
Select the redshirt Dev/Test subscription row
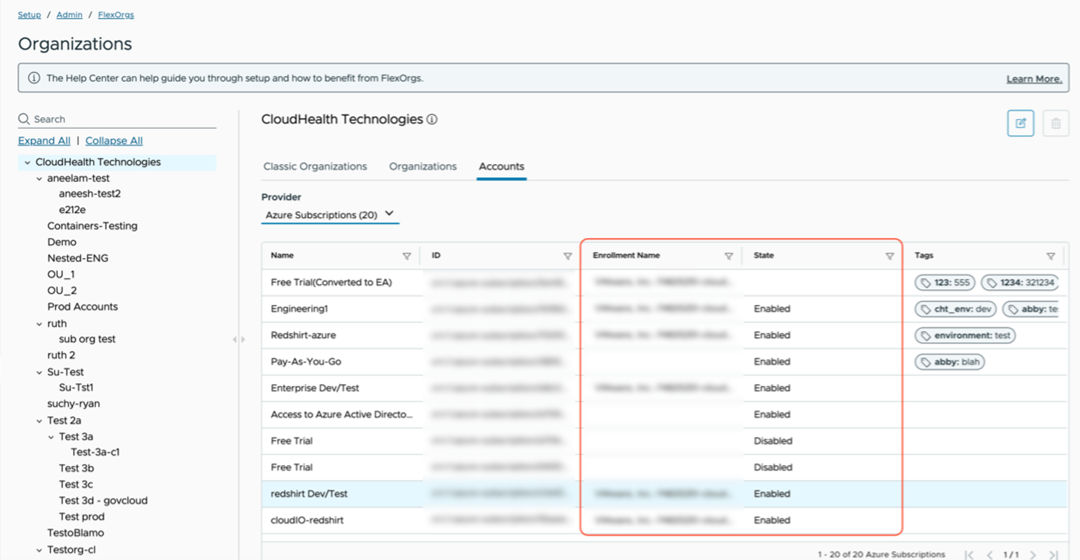[x=664, y=494]
